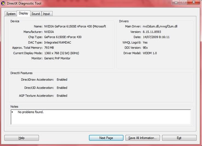Click the Chip Type value 'GeForce 6150SE nForce 430'
The width and height of the screenshot is (202, 146).
(63, 37)
